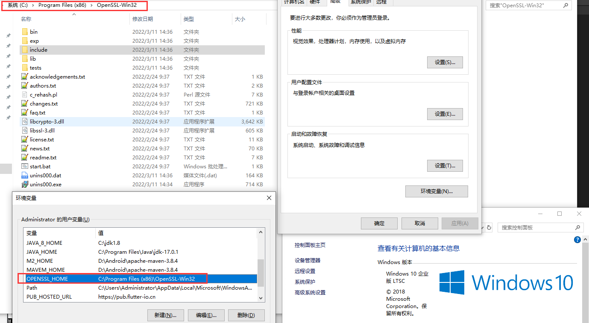589x323 pixels.
Task: Open the tests folder icon
Action: [25, 68]
